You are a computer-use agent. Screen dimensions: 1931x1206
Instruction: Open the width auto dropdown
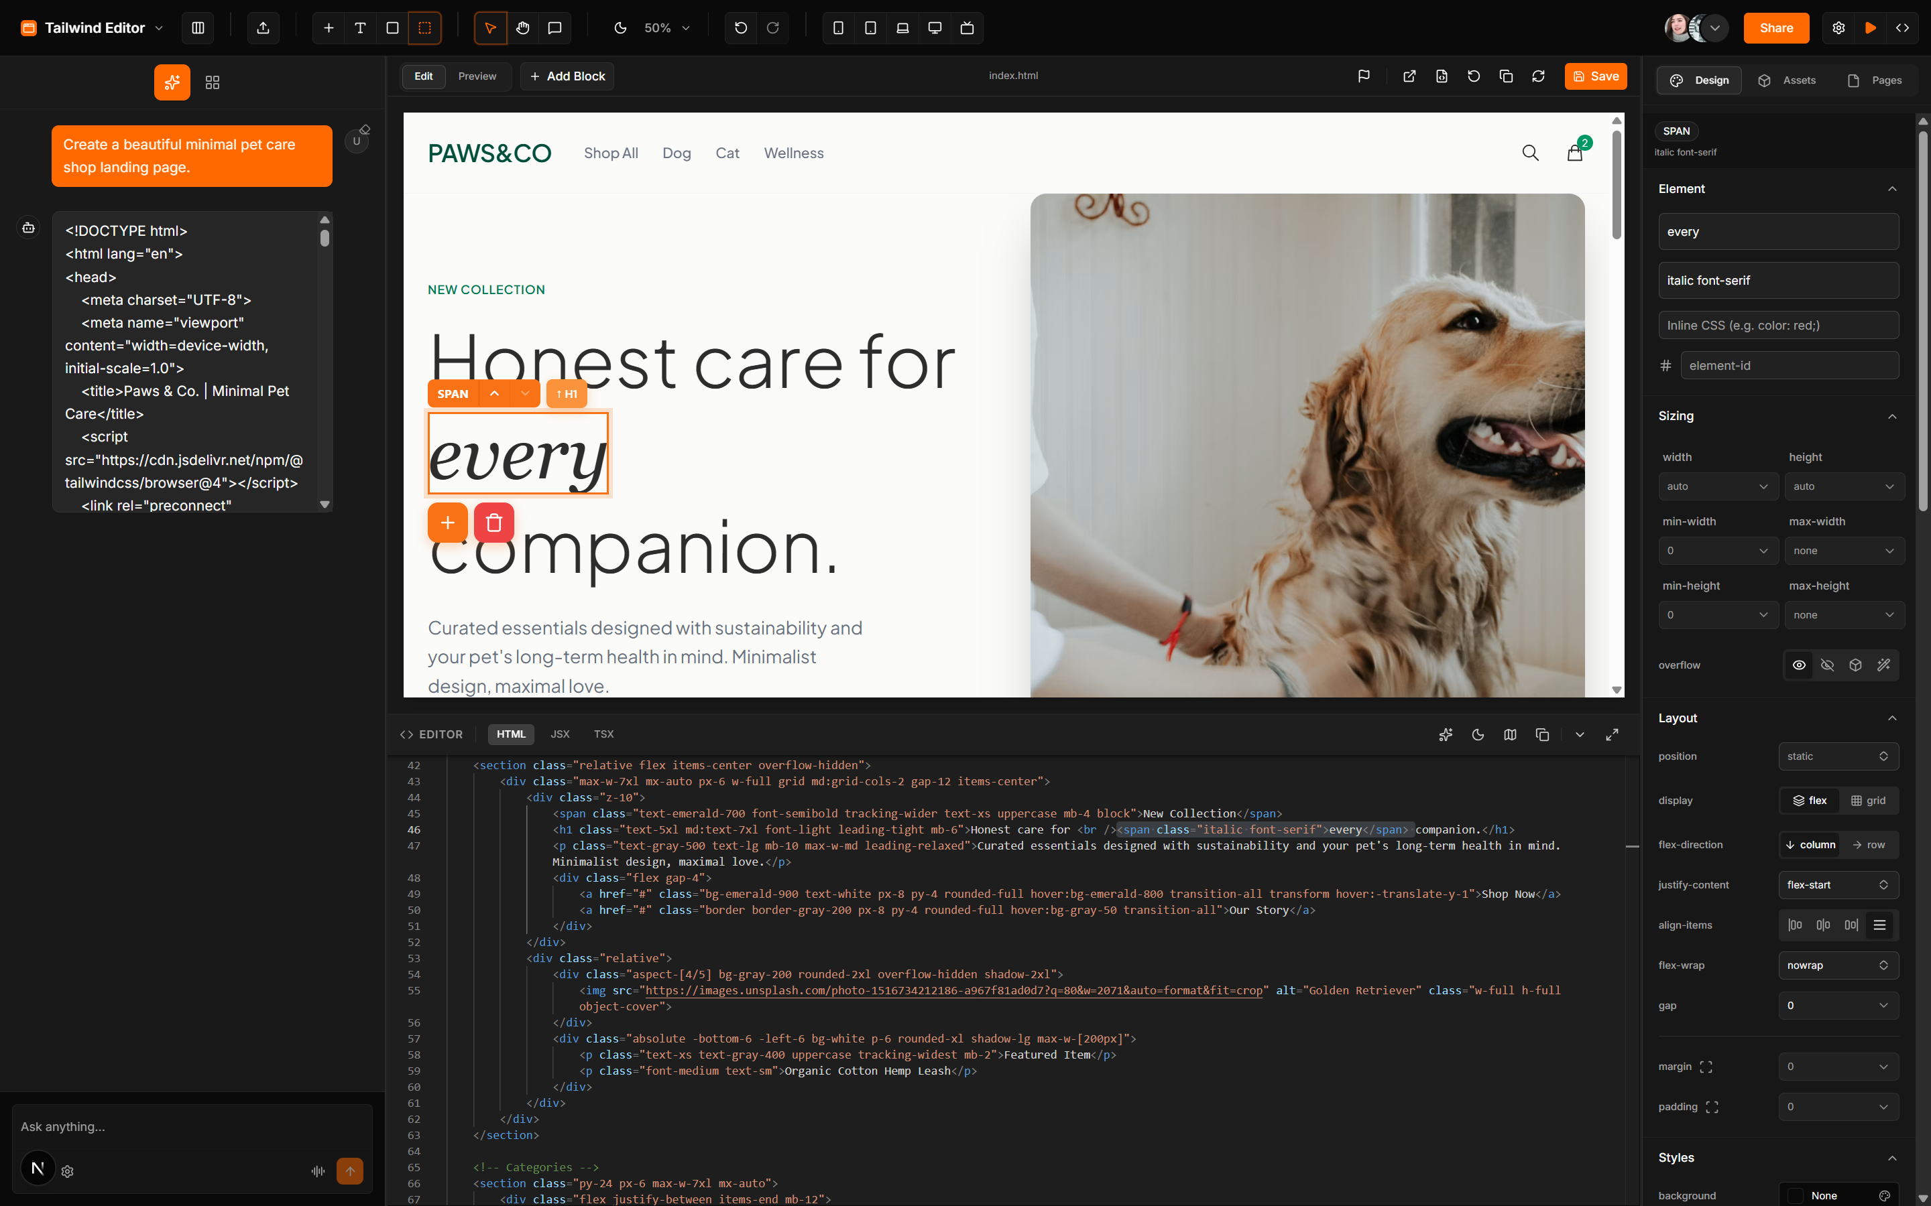1718,486
